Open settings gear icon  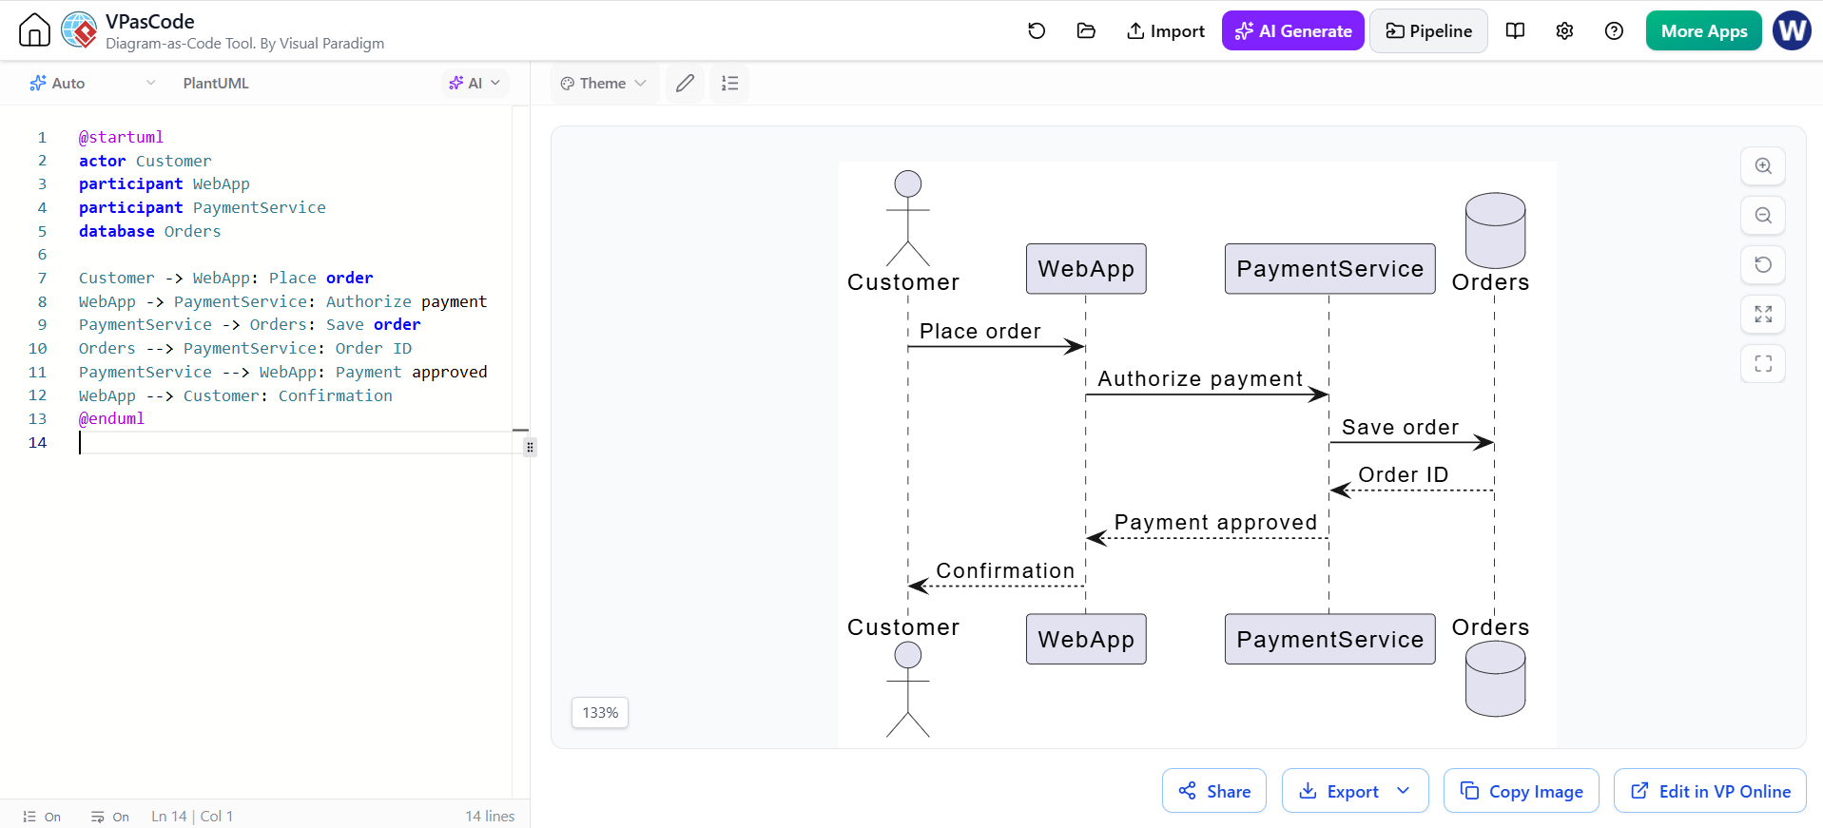click(1564, 30)
